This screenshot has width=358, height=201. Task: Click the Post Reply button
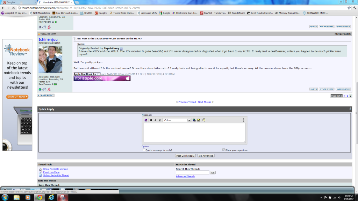click(x=46, y=95)
